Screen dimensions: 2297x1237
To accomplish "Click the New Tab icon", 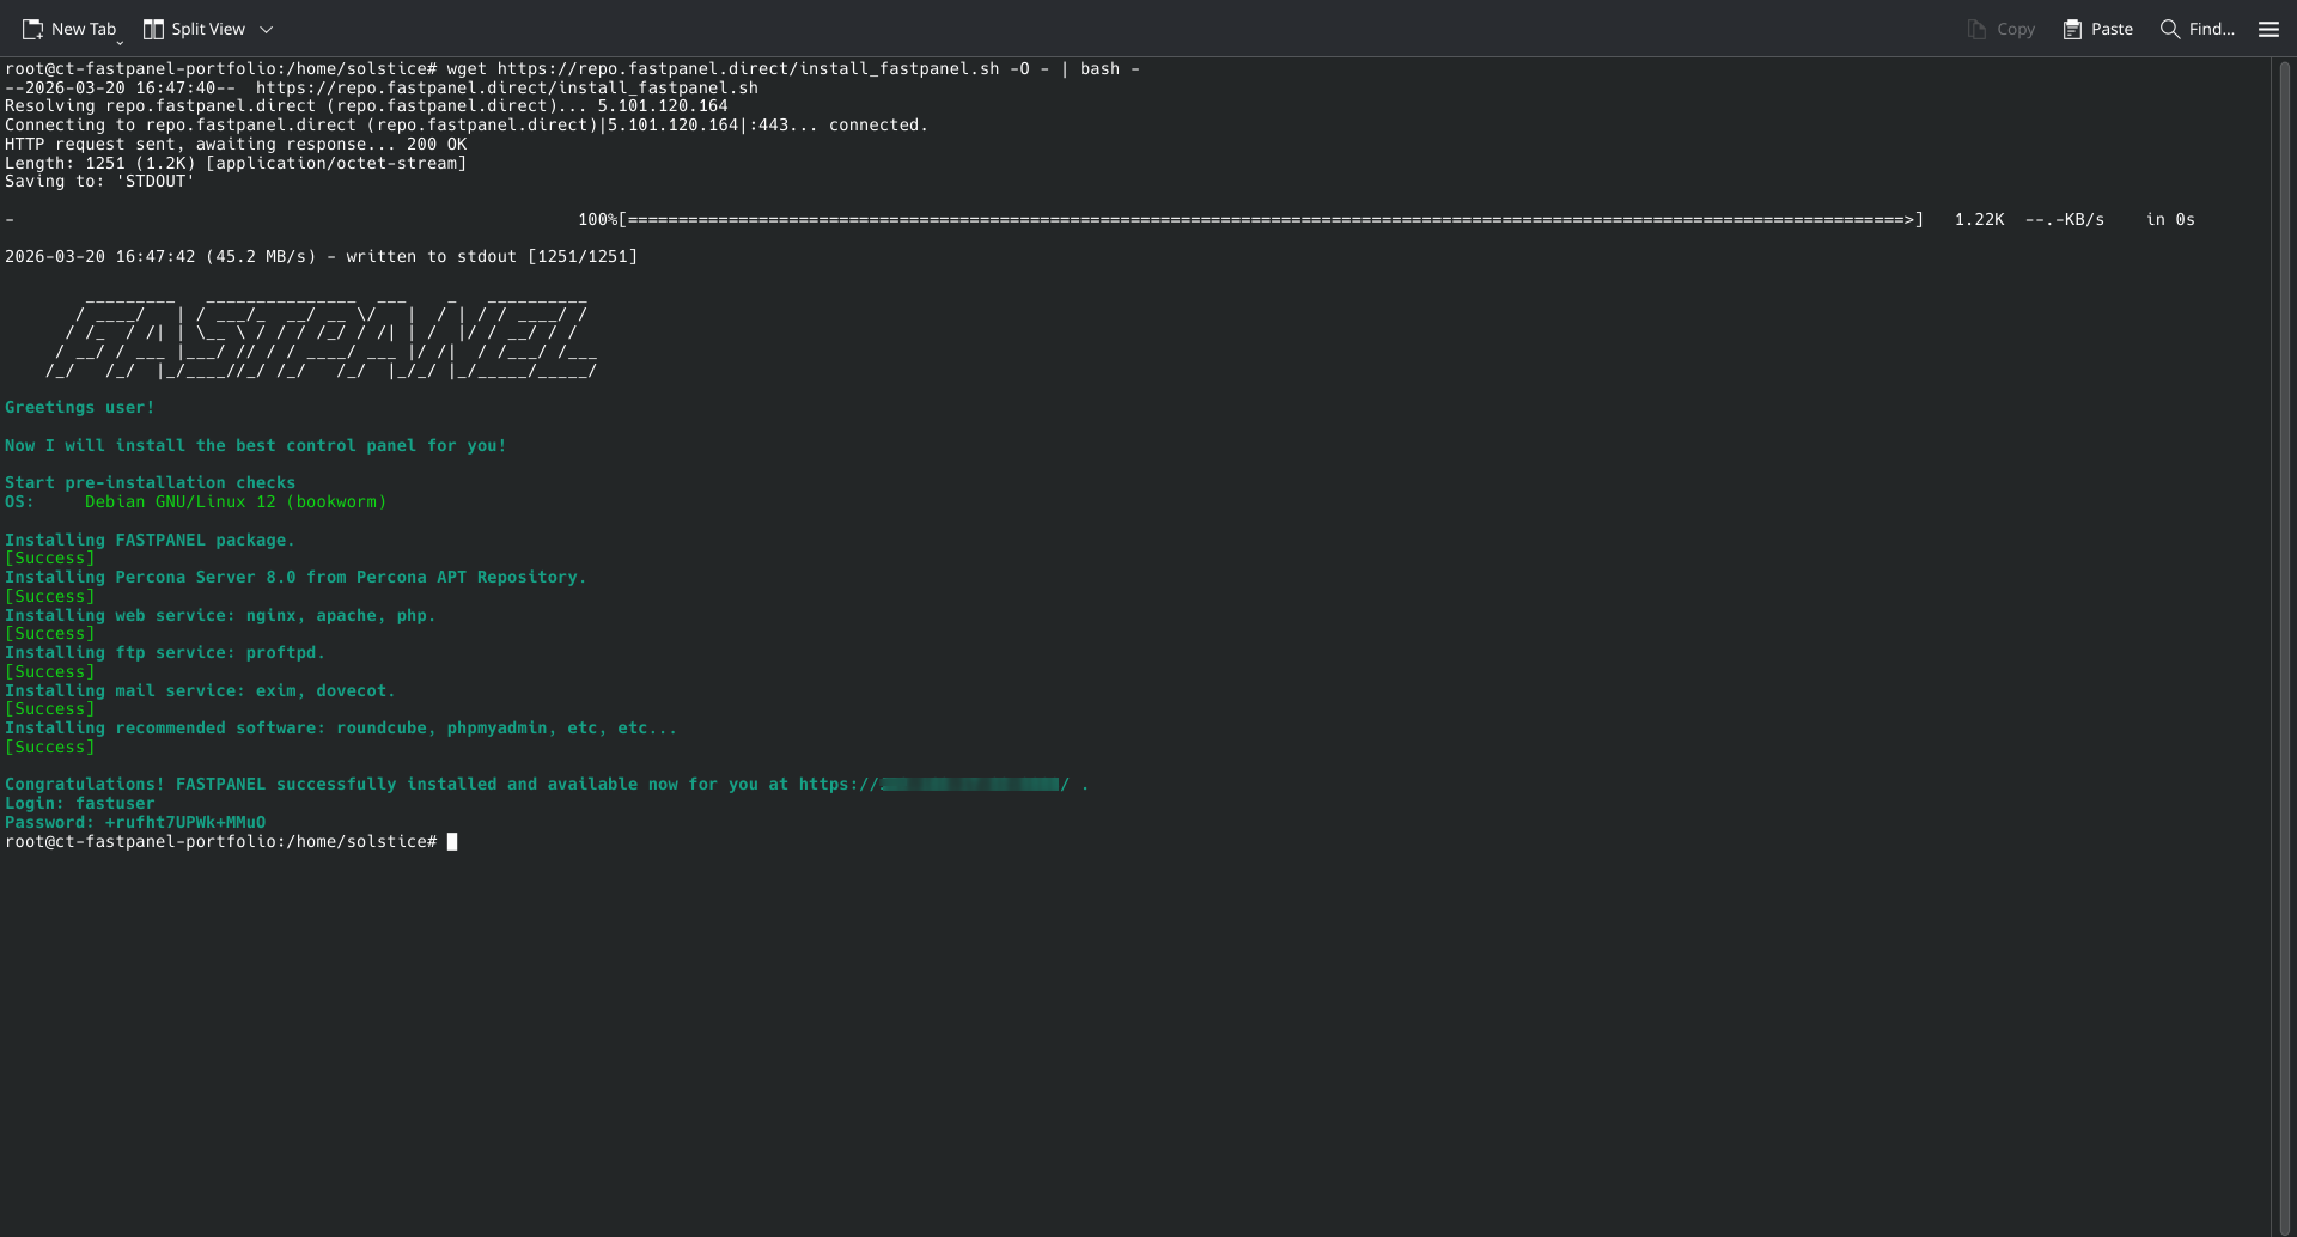I will [32, 29].
